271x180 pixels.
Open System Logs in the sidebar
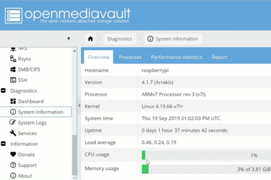coord(32,123)
